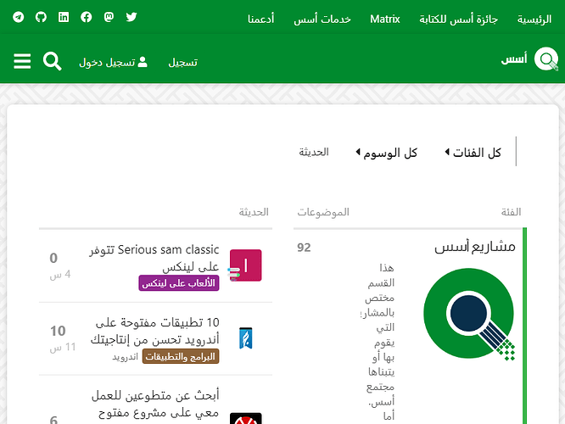Open the search magnifier icon
This screenshot has width=565, height=424.
coord(53,61)
